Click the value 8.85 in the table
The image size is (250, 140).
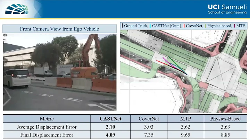(x=225, y=135)
